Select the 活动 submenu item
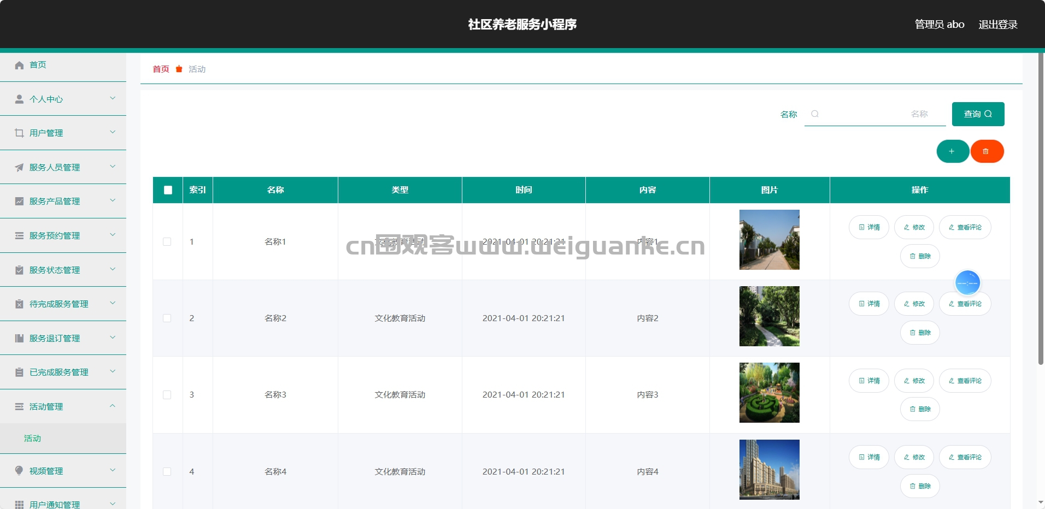The height and width of the screenshot is (509, 1045). [x=63, y=438]
